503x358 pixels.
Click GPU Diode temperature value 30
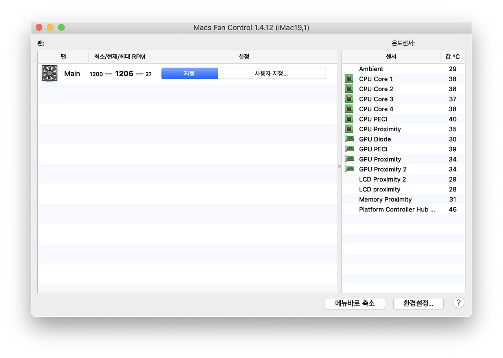tap(453, 139)
